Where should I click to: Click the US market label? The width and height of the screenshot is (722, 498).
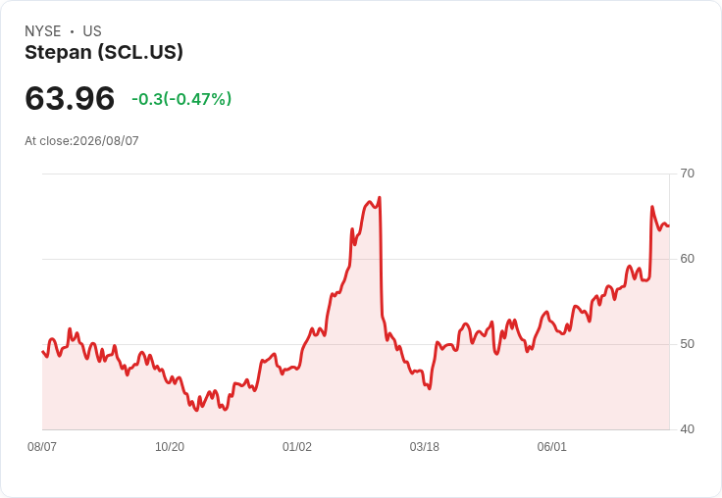tap(92, 30)
